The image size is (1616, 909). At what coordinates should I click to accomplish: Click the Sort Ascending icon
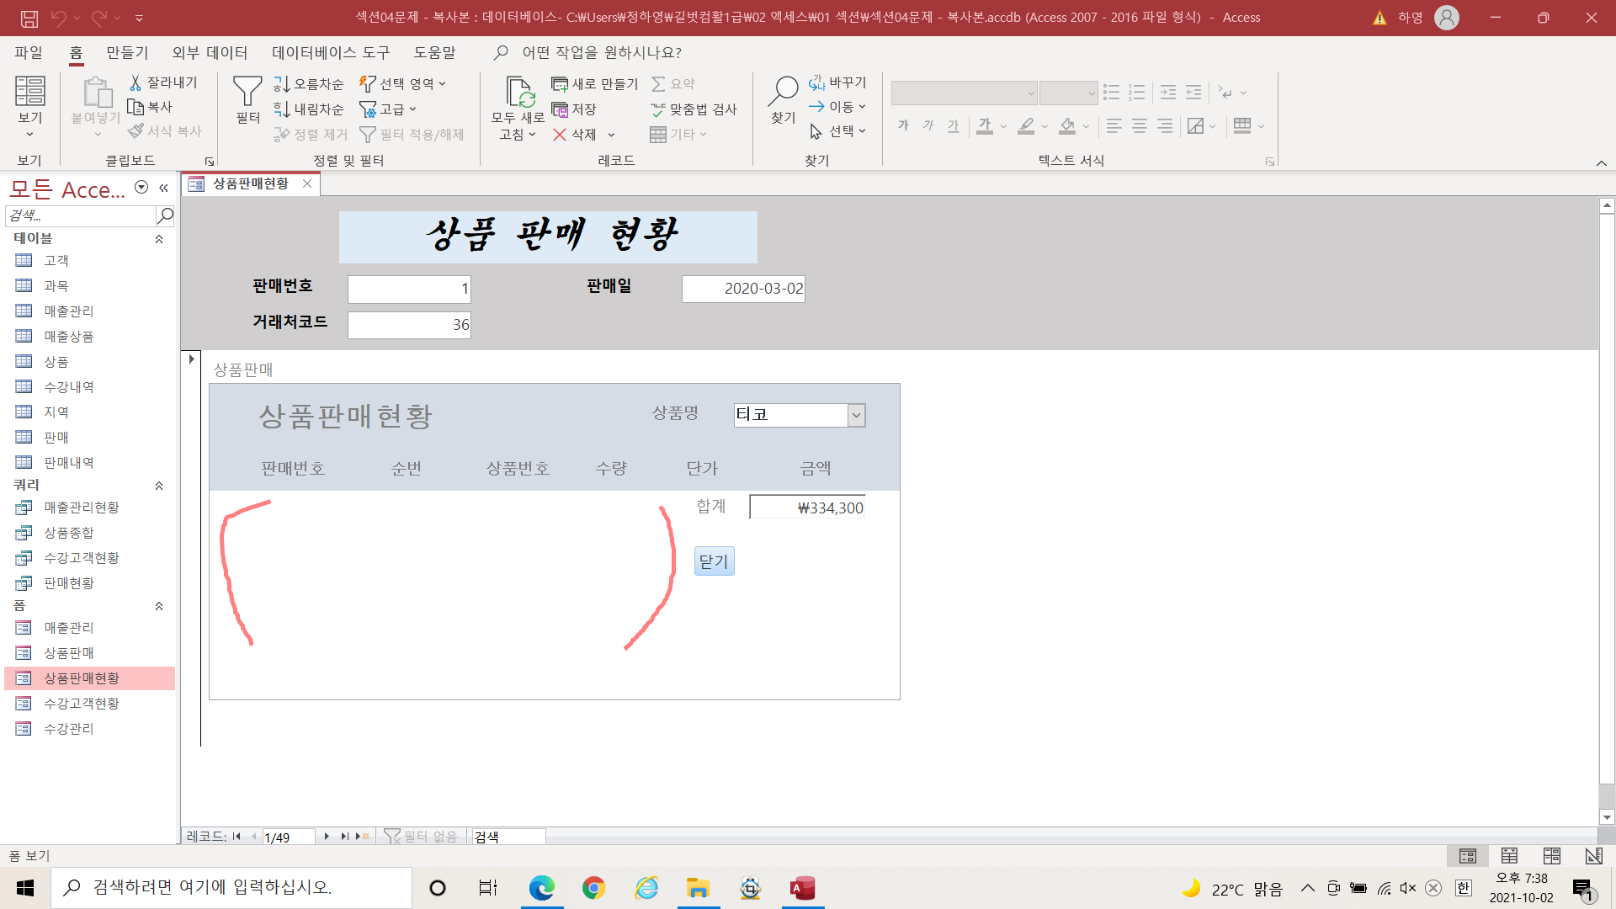pos(281,84)
